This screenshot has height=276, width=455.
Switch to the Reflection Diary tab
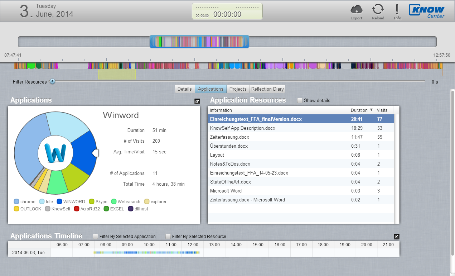[267, 89]
